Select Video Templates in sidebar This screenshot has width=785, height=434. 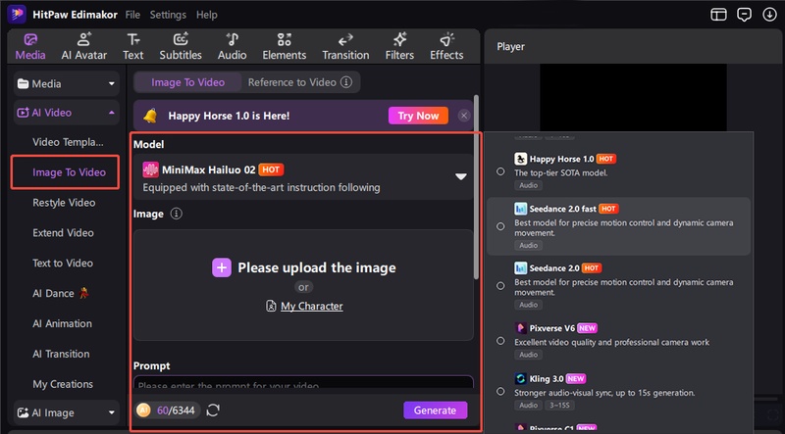68,142
